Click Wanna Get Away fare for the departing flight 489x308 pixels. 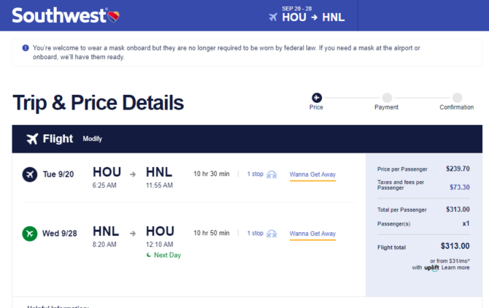(312, 174)
